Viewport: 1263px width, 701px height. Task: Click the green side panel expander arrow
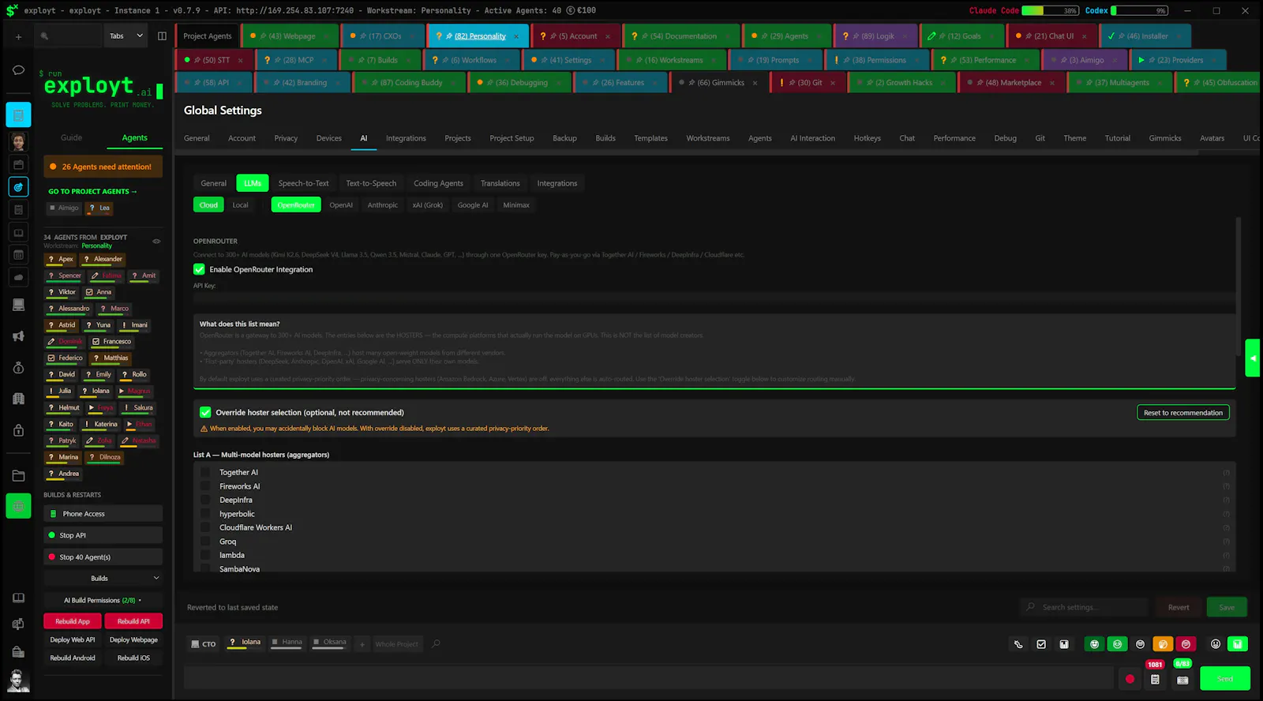coord(1253,358)
